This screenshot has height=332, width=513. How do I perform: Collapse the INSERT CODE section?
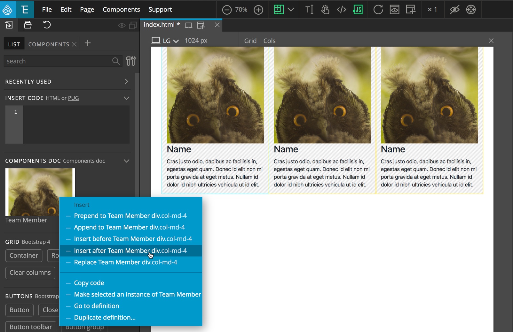pos(127,98)
